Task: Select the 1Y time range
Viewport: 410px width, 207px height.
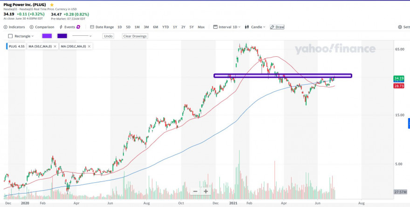Action: (175, 27)
